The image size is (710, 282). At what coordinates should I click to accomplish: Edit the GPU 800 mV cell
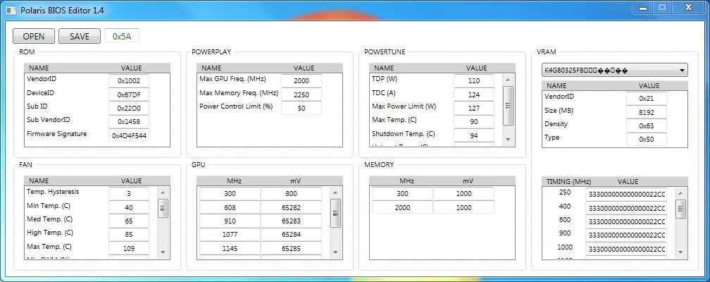coord(291,194)
